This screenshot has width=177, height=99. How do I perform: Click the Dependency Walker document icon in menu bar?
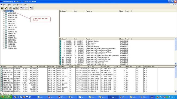[x=1, y=5]
